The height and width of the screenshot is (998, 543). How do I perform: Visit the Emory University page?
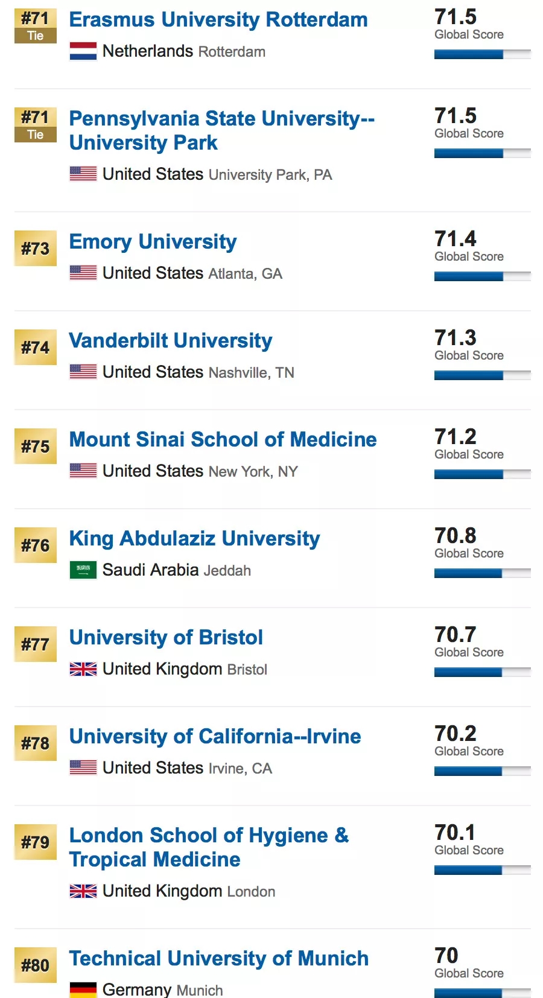[x=153, y=242]
